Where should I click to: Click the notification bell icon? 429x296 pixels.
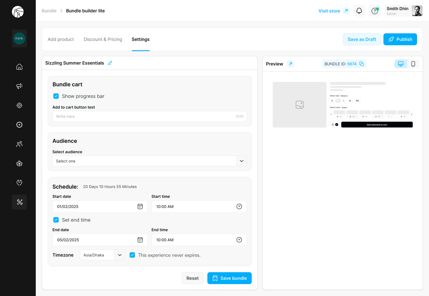[x=359, y=11]
